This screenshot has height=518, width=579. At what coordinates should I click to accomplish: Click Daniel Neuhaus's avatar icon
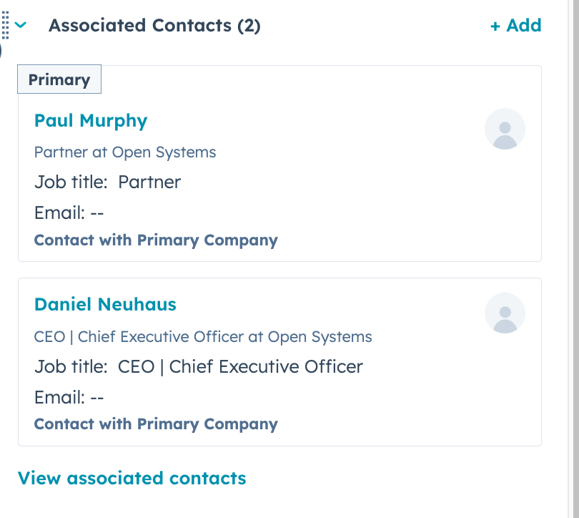(x=505, y=313)
